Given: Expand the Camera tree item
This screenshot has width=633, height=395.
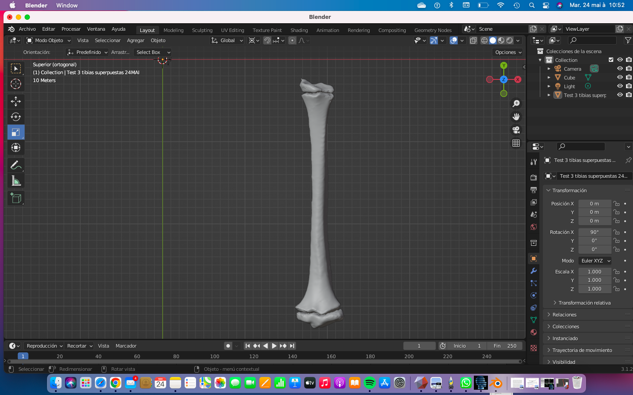Looking at the screenshot, I should click(549, 69).
